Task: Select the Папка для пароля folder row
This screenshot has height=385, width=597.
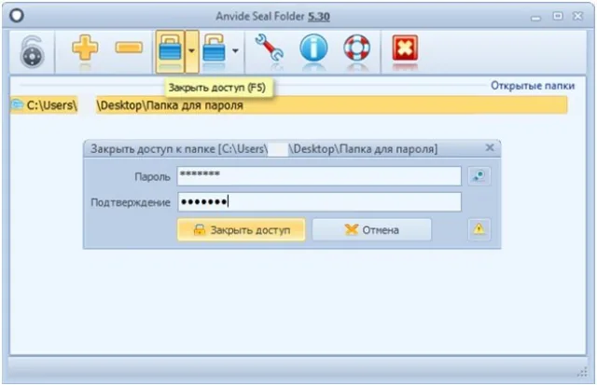Action: coord(289,105)
